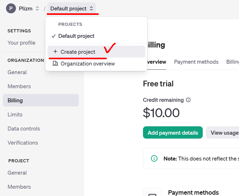Open Your profile settings
Viewport: 239px width, 196px height.
point(21,43)
